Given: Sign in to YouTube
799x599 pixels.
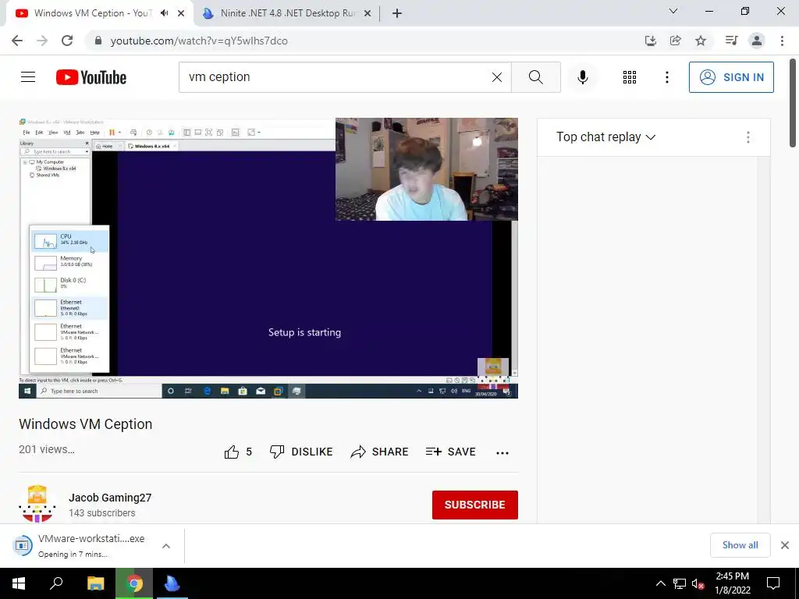Looking at the screenshot, I should 731,77.
